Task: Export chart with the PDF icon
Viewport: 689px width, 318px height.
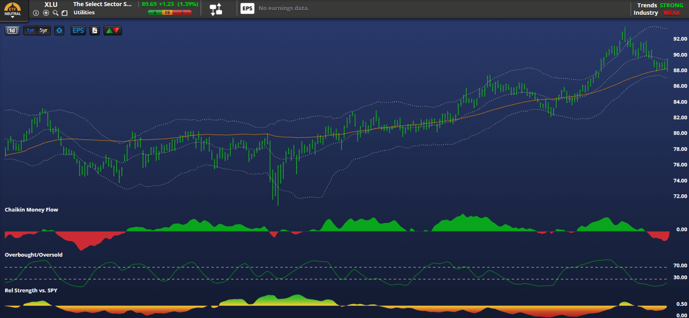Action: pyautogui.click(x=94, y=30)
